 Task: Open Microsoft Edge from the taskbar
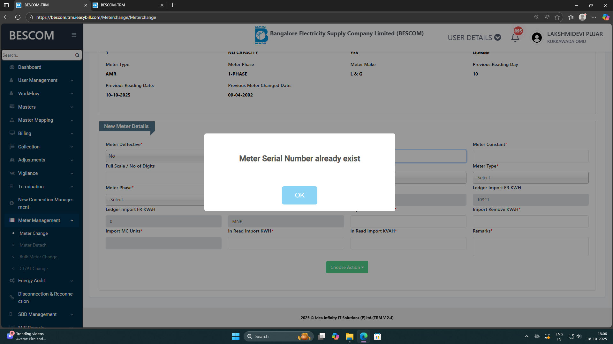pyautogui.click(x=363, y=336)
